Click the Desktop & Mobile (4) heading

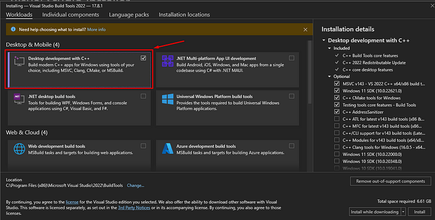(x=33, y=45)
